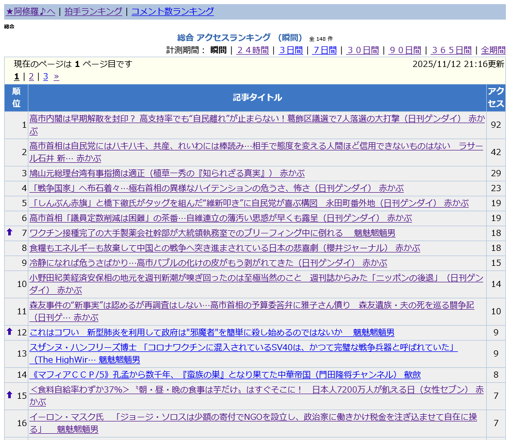View the 365日間 access ranking
The image size is (510, 440).
(451, 50)
